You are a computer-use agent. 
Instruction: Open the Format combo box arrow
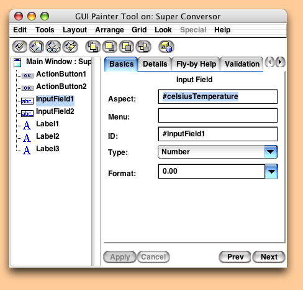coord(271,171)
